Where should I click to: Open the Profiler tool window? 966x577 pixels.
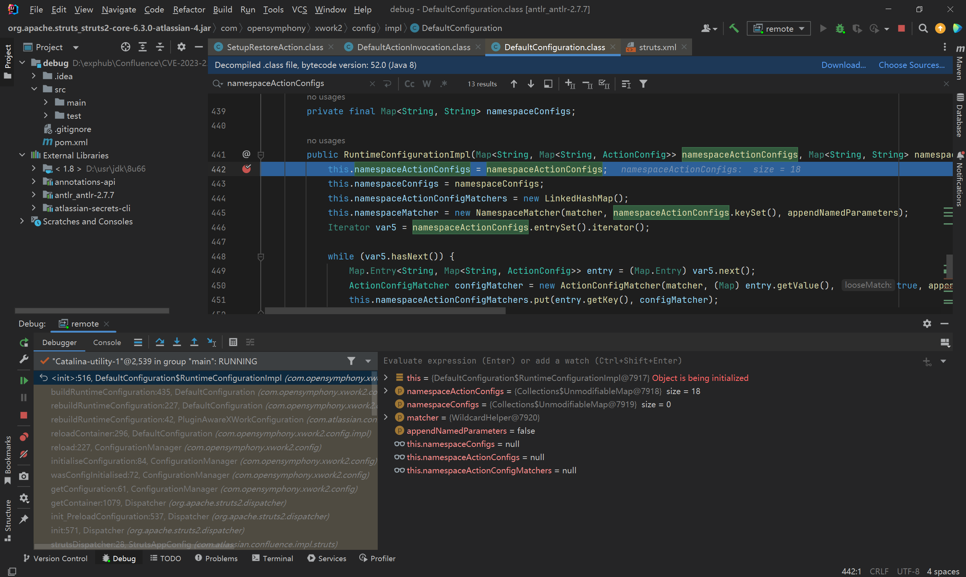click(377, 558)
